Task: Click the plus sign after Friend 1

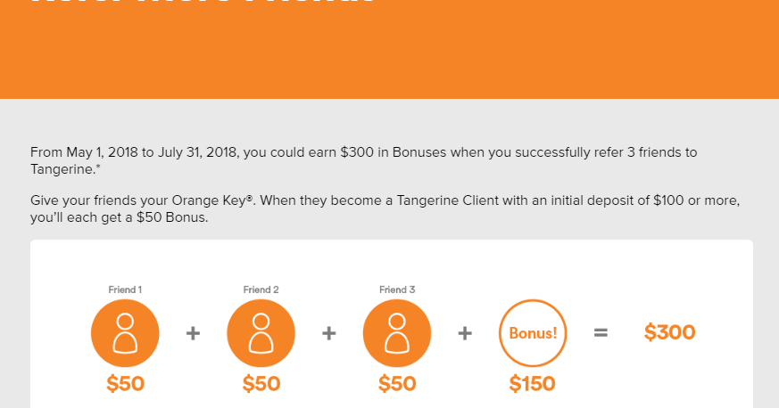Action: tap(193, 333)
